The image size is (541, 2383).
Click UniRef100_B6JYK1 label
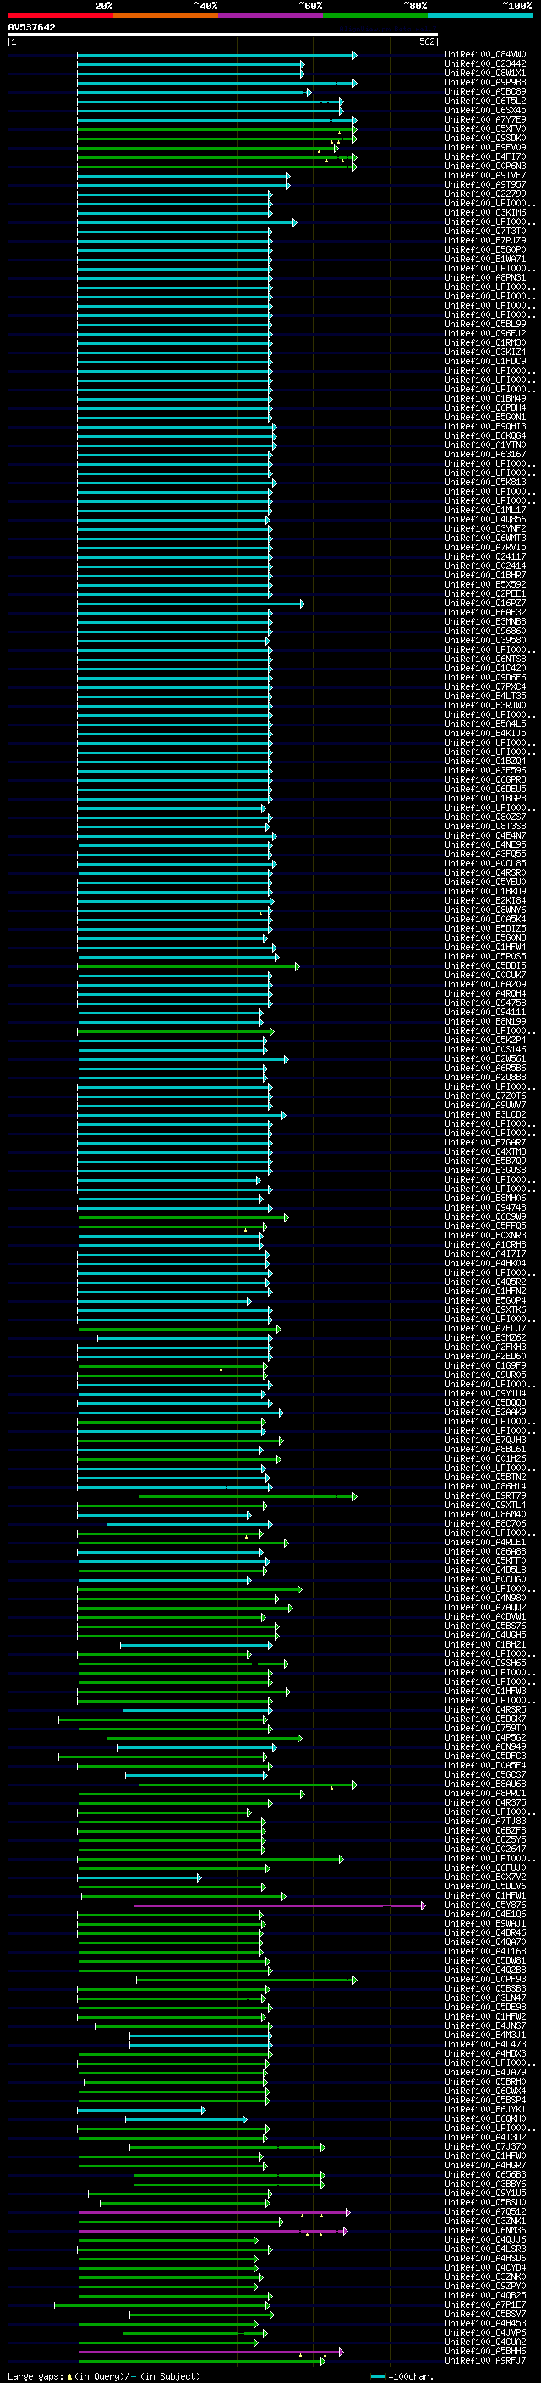coord(485,2109)
